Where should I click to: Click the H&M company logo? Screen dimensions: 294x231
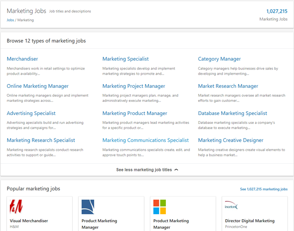[x=16, y=207]
